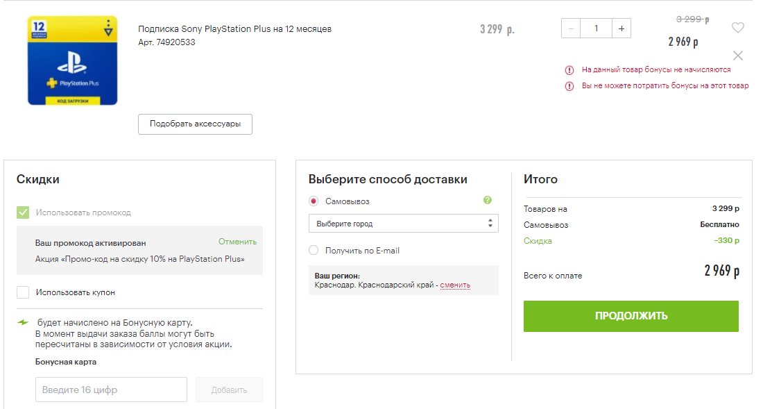Select the 'Самовывоз' delivery option
The height and width of the screenshot is (409, 763).
coord(314,201)
